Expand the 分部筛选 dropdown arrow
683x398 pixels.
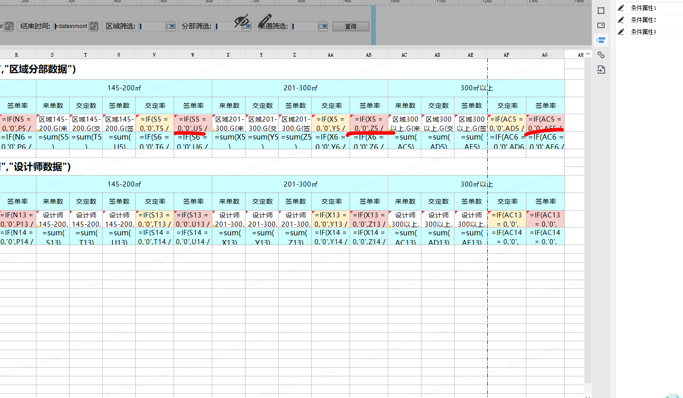[246, 26]
